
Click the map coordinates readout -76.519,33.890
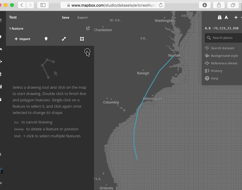225,28
